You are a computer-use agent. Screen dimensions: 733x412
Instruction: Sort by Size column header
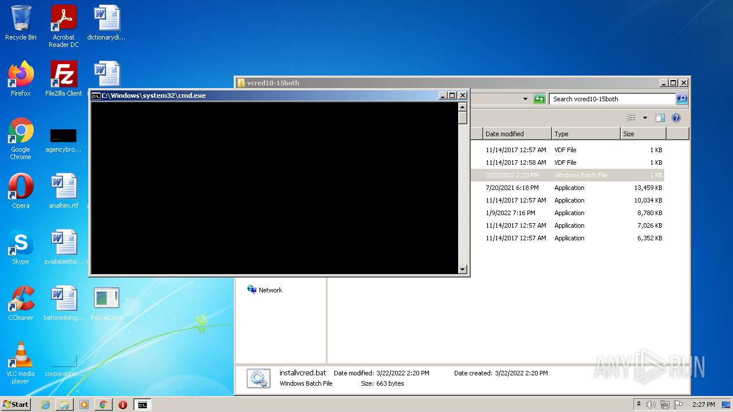(643, 134)
